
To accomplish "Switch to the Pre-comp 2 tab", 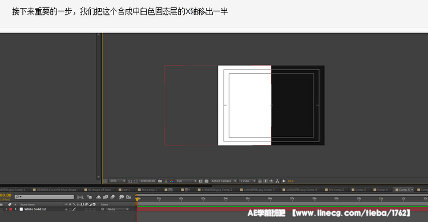I will pyautogui.click(x=334, y=190).
